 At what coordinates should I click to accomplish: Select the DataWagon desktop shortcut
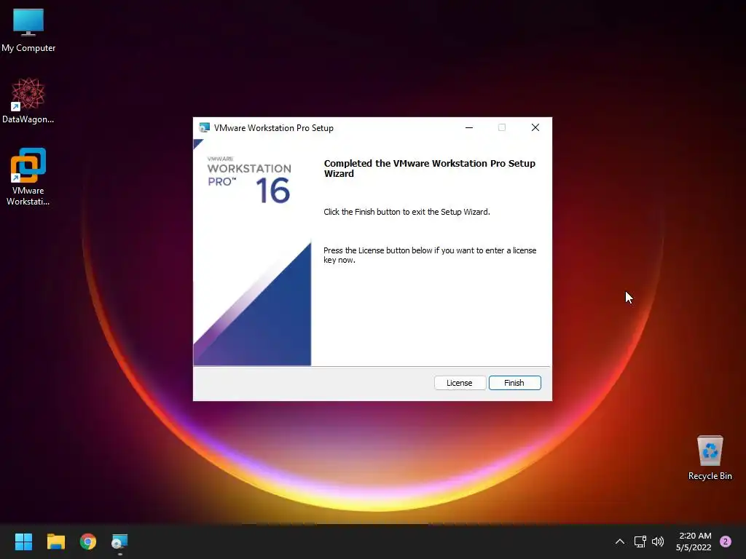point(28,100)
